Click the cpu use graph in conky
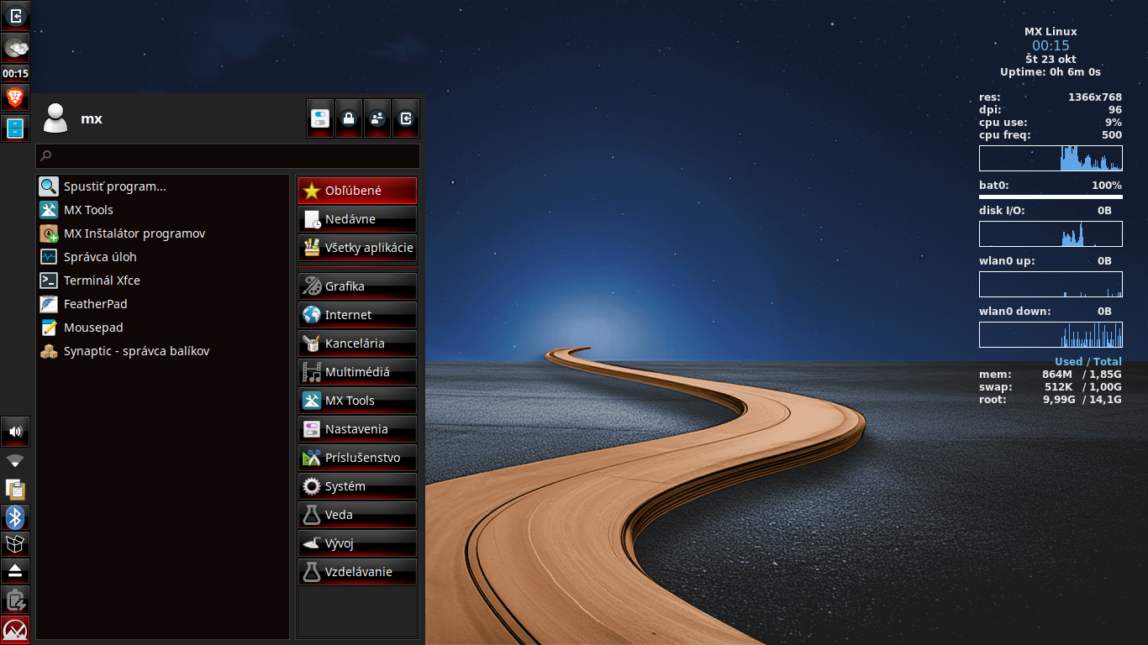Viewport: 1148px width, 645px height. pos(1051,159)
